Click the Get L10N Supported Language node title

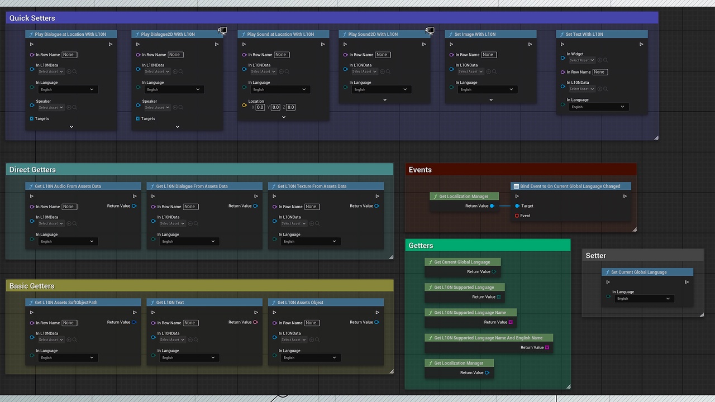(464, 288)
